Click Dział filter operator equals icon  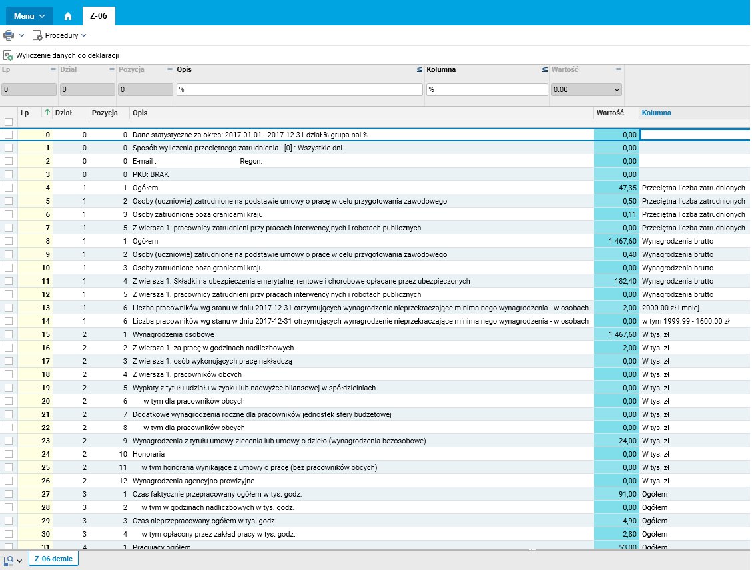(x=112, y=69)
